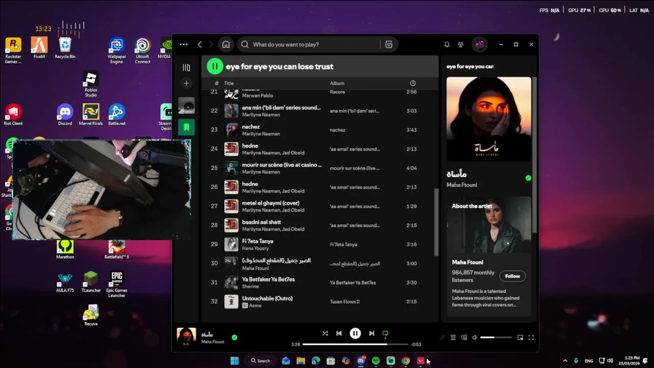This screenshot has width=654, height=368.
Task: Toggle shuffle in the player bar
Action: 325,333
